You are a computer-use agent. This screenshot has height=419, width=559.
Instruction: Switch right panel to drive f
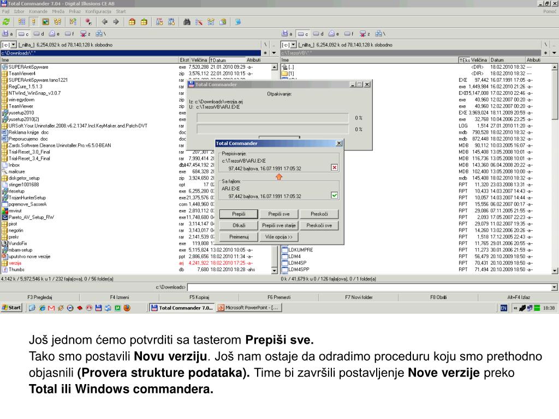click(349, 34)
